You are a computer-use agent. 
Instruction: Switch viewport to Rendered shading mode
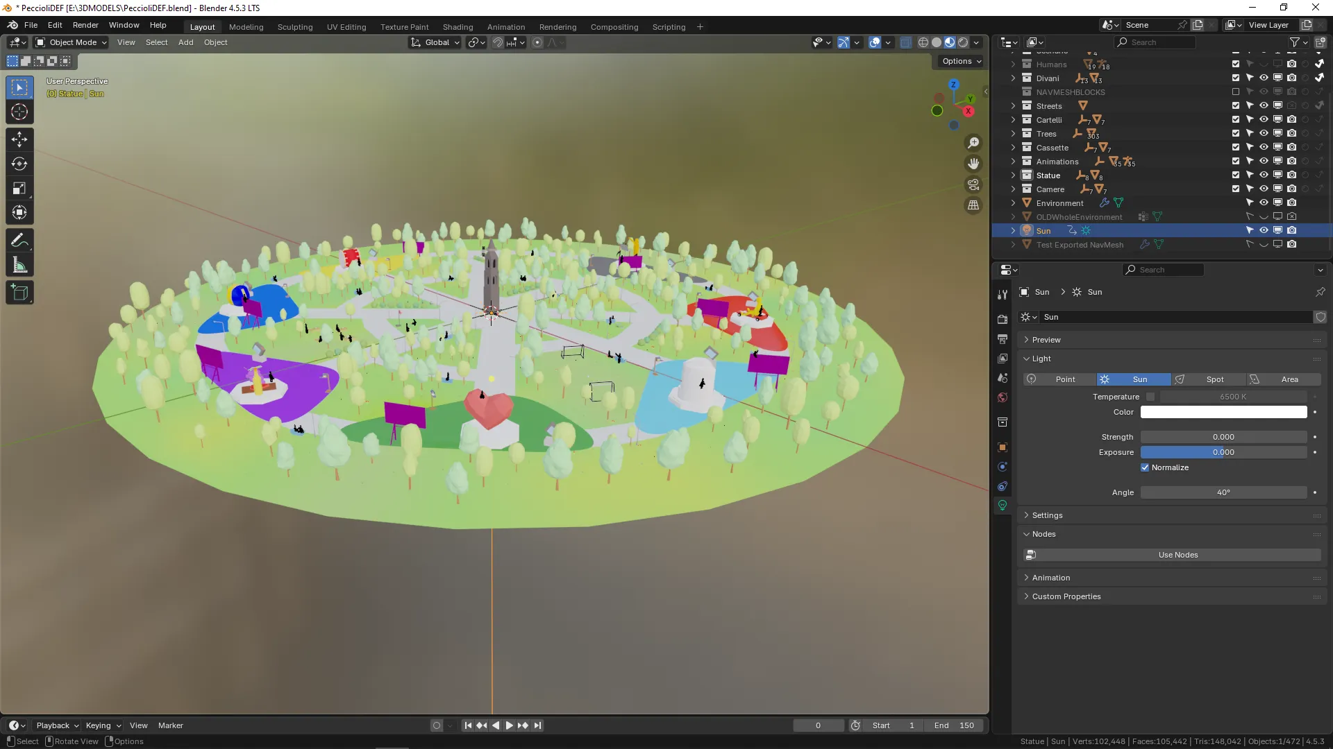coord(963,42)
